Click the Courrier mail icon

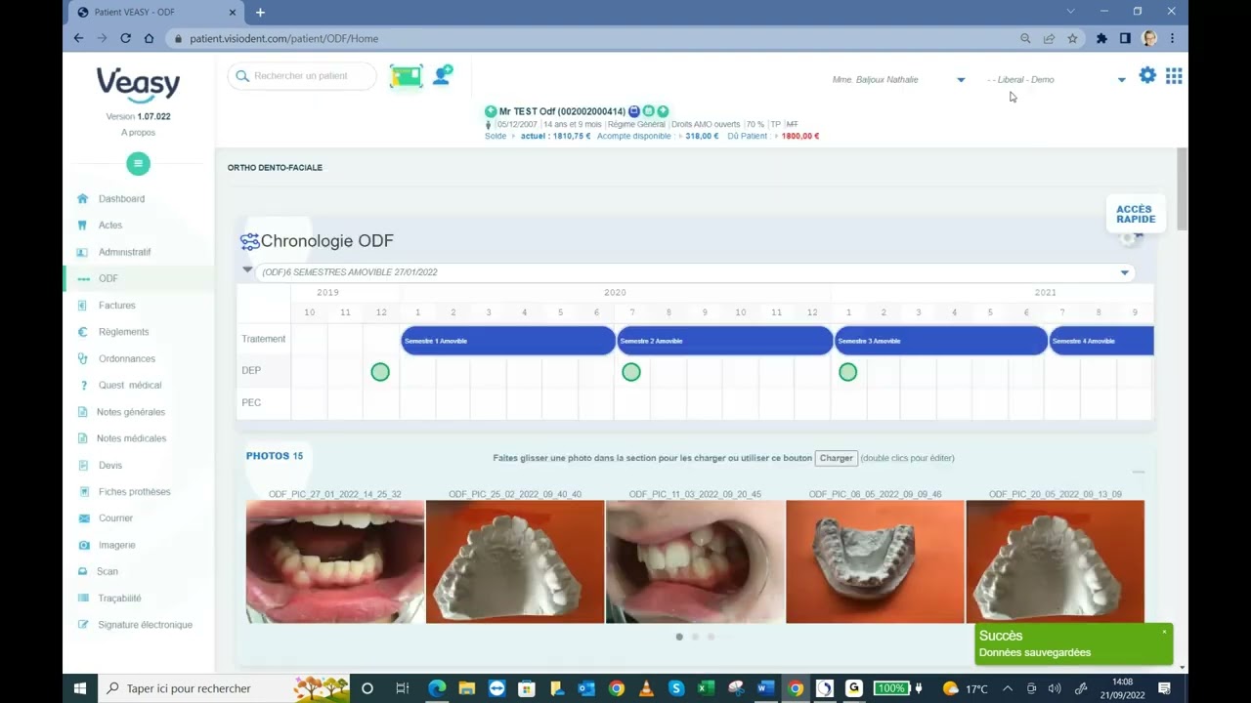83,518
